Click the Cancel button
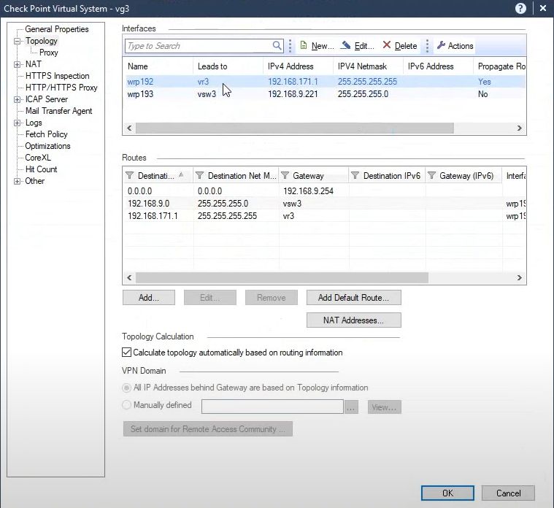Viewport: 554px width, 508px height. pyautogui.click(x=508, y=493)
